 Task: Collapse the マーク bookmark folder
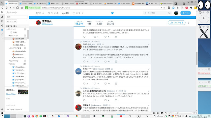pyautogui.click(x=7, y=29)
